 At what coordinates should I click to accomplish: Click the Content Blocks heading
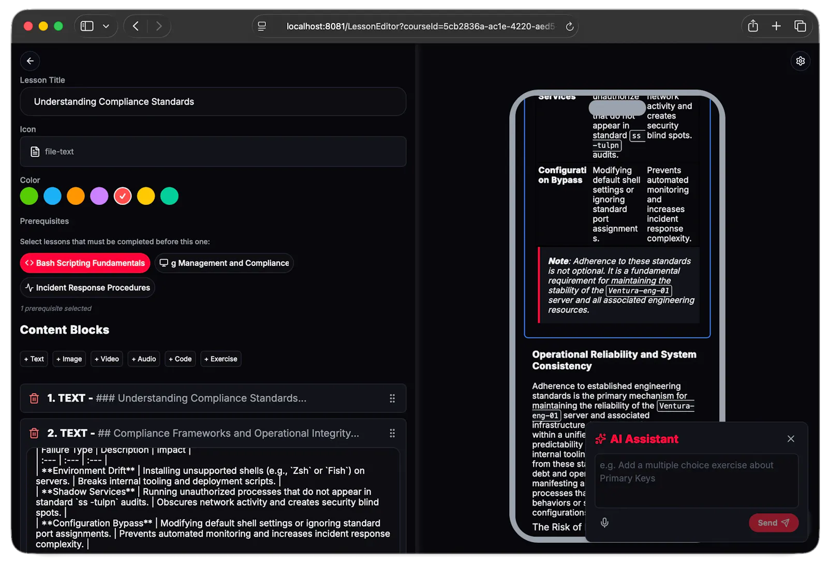65,330
